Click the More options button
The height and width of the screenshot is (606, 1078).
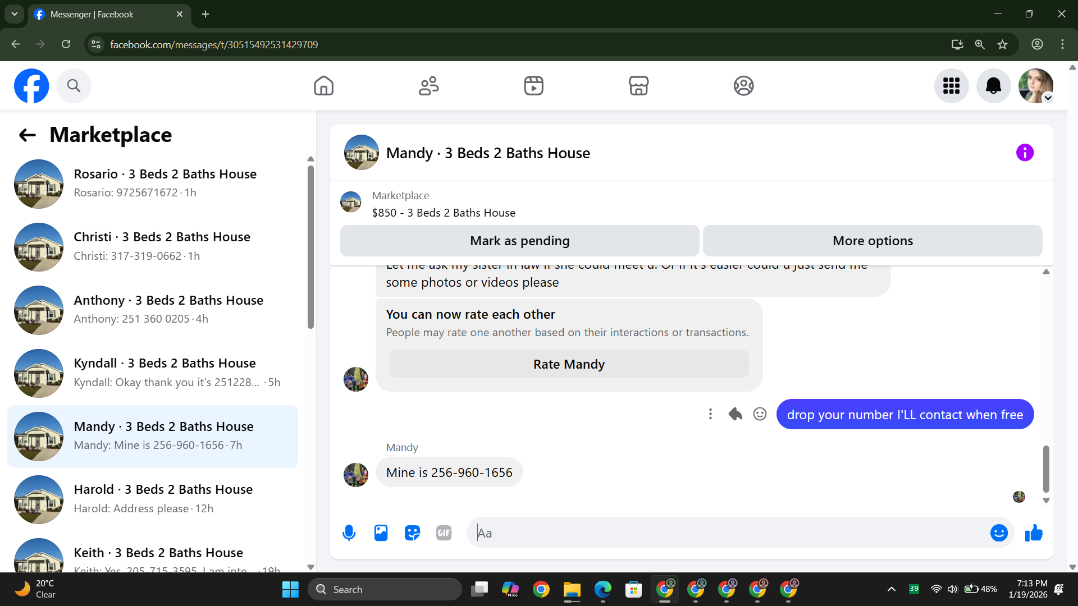873,241
